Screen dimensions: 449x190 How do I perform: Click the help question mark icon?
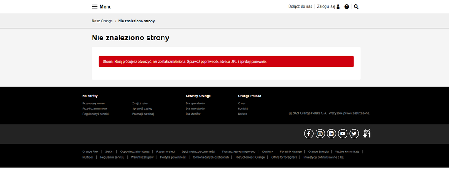tap(347, 7)
